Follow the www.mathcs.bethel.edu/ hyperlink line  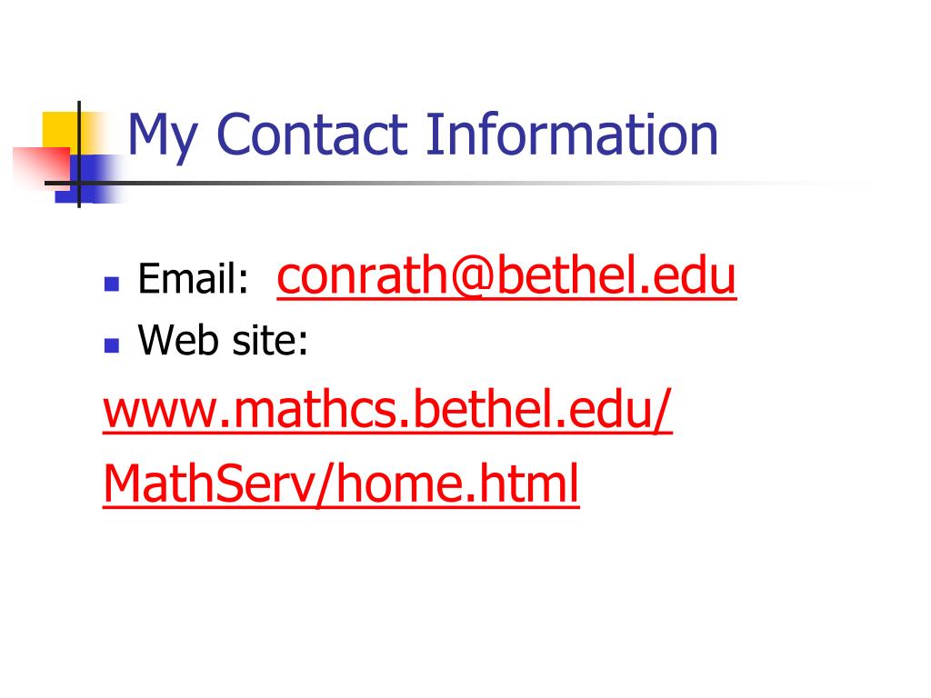(387, 410)
